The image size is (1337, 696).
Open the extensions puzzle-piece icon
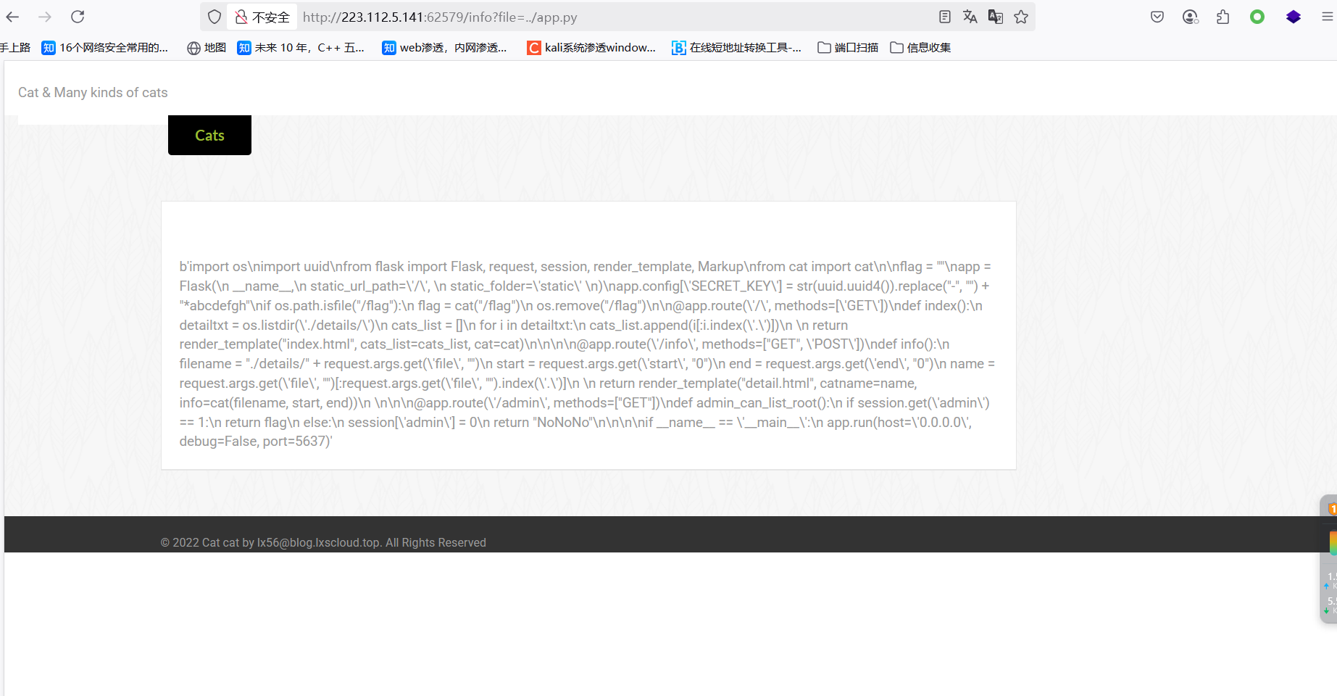[1223, 16]
